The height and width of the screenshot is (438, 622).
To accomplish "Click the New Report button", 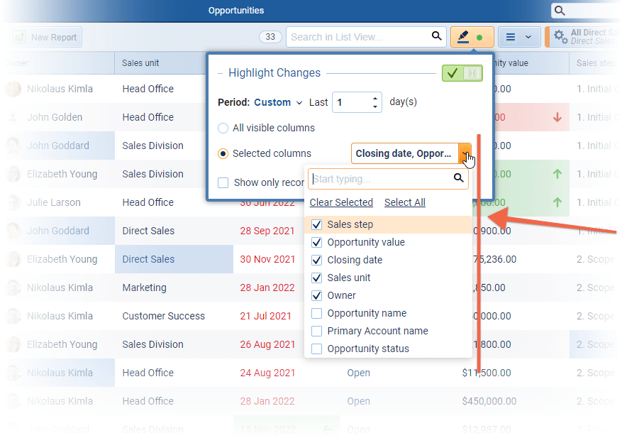I will tap(46, 37).
